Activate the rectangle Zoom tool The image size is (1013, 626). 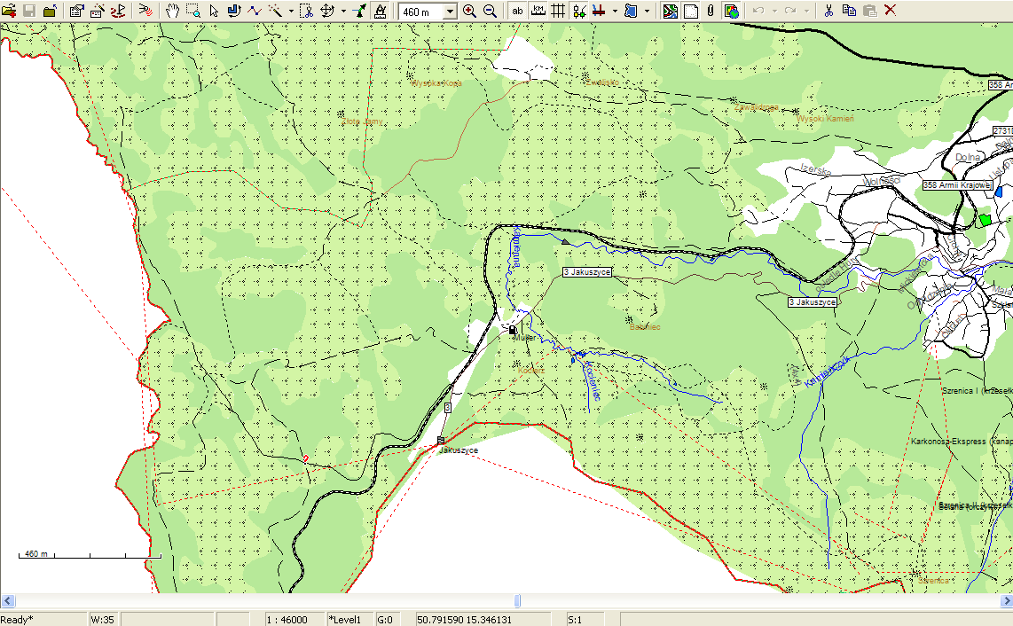(192, 11)
